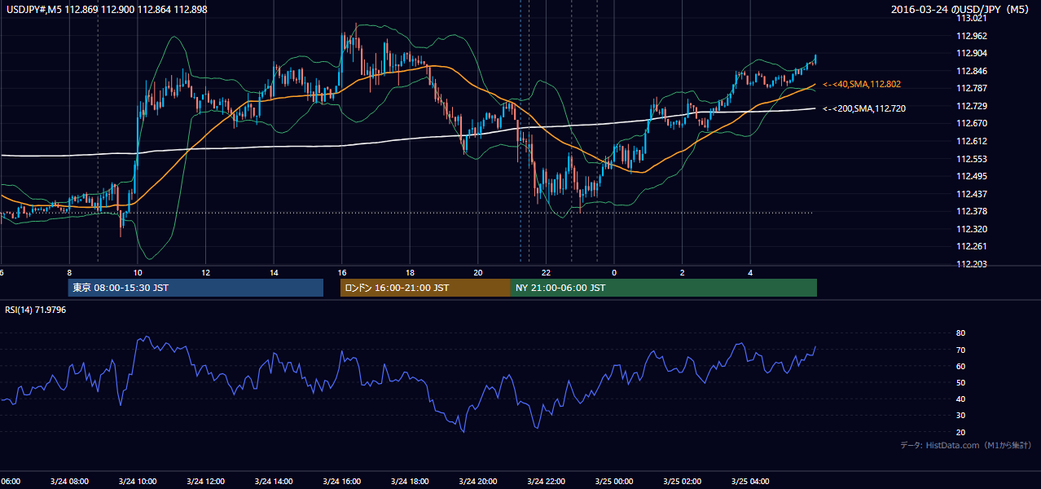Click hour label 8 under price chart
The image size is (1041, 489).
coord(69,272)
